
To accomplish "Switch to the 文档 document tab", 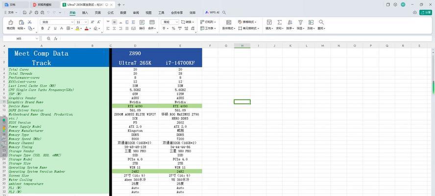I will 16,5.
